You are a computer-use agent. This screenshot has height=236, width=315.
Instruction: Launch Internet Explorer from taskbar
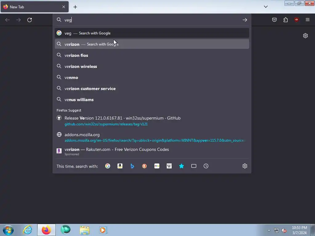click(27, 230)
